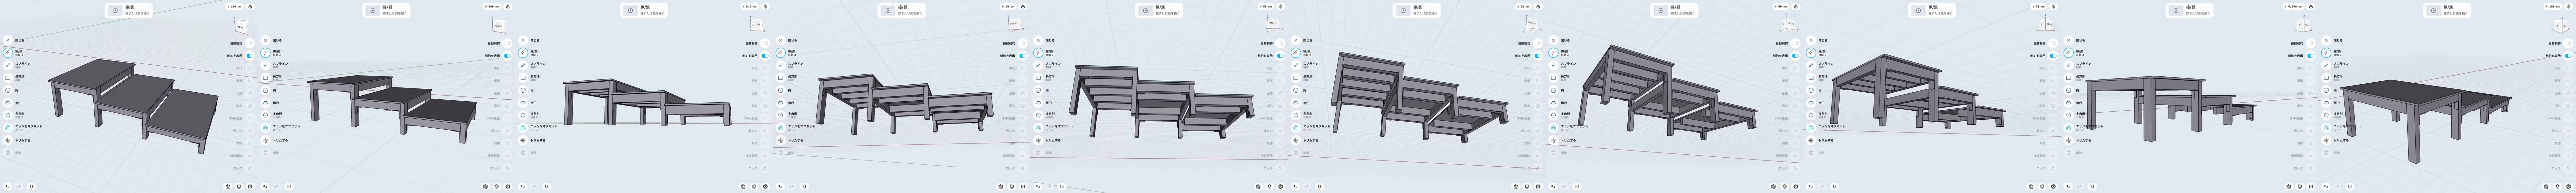
Task: Toggle 制約を表示 switch in the leftmost panel
Action: click(x=250, y=56)
